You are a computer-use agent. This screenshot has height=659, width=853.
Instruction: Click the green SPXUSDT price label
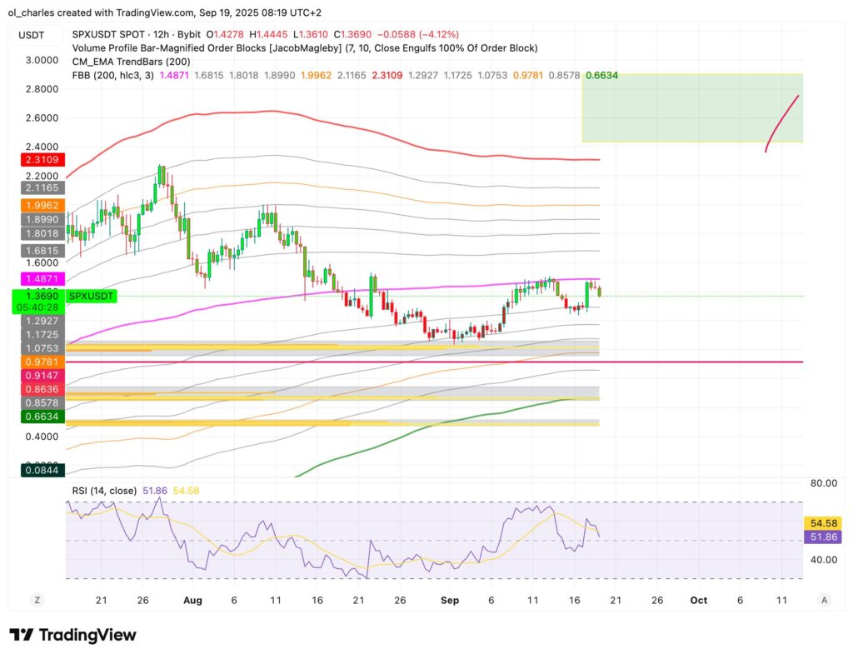(x=92, y=296)
